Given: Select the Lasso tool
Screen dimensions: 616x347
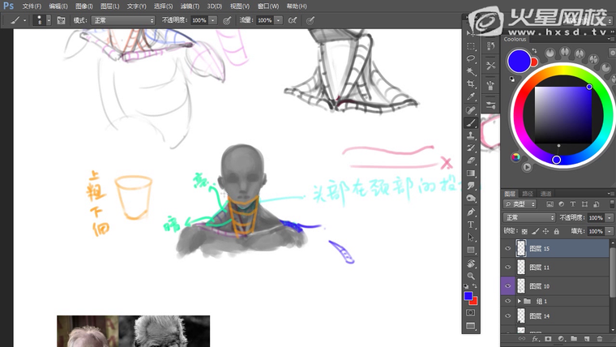Looking at the screenshot, I should 471,58.
